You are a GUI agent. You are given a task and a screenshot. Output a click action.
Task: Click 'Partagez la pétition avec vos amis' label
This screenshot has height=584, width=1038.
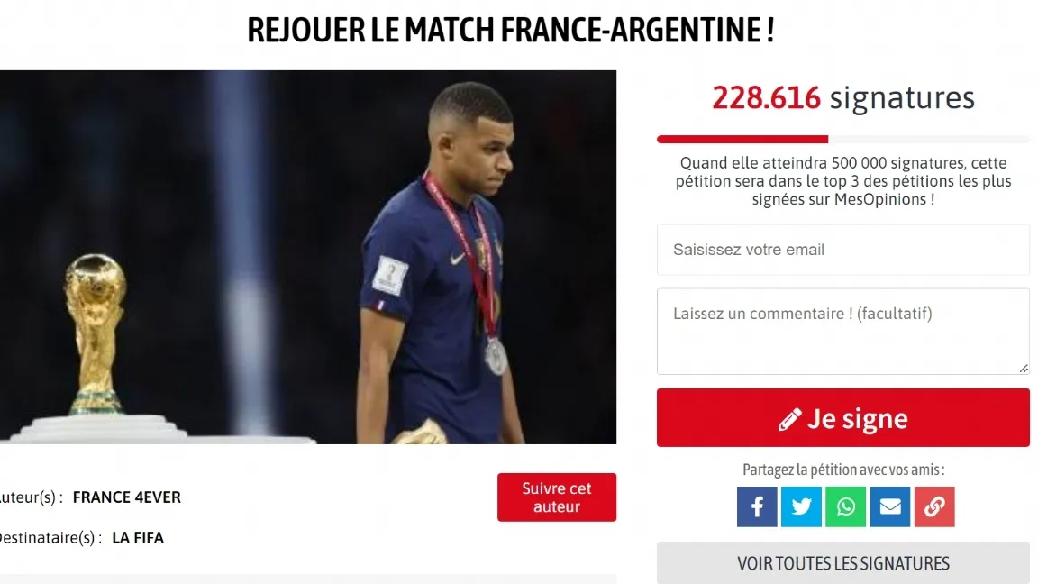coord(843,470)
